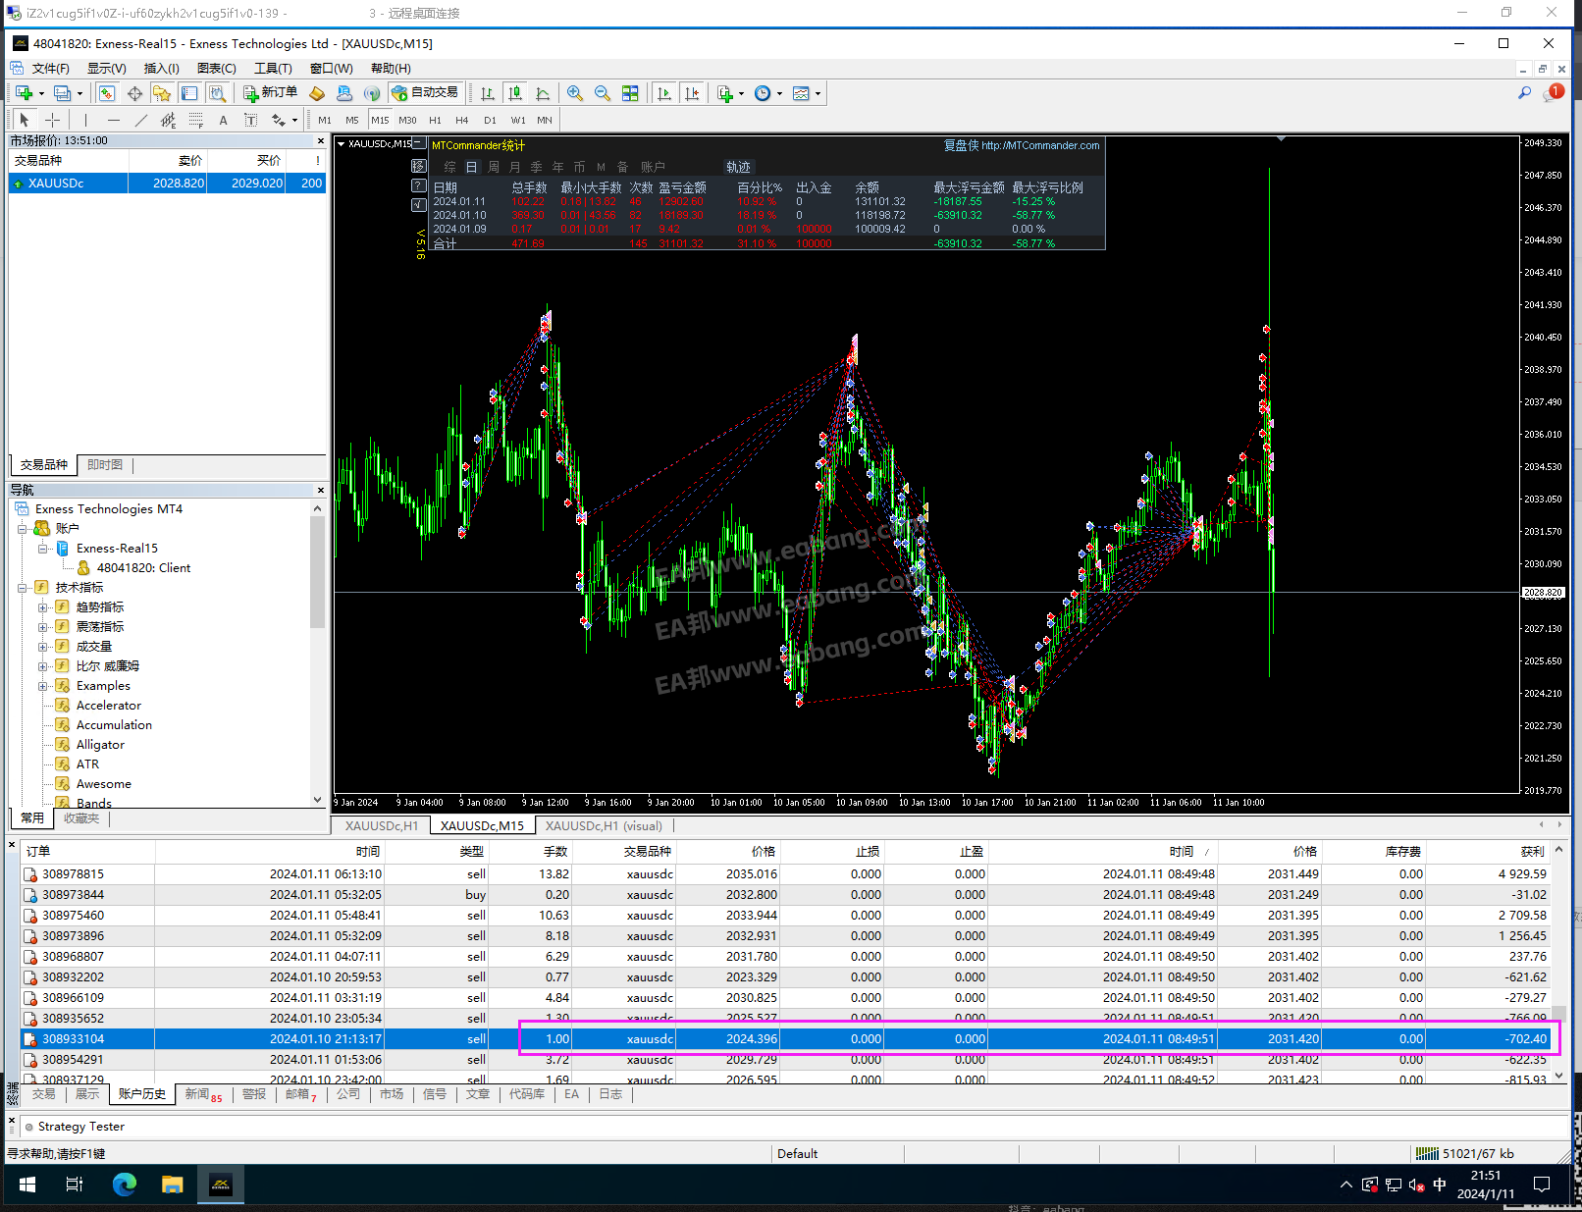The width and height of the screenshot is (1582, 1212).
Task: Open the profiles dropdown arrow
Action: pos(79,93)
